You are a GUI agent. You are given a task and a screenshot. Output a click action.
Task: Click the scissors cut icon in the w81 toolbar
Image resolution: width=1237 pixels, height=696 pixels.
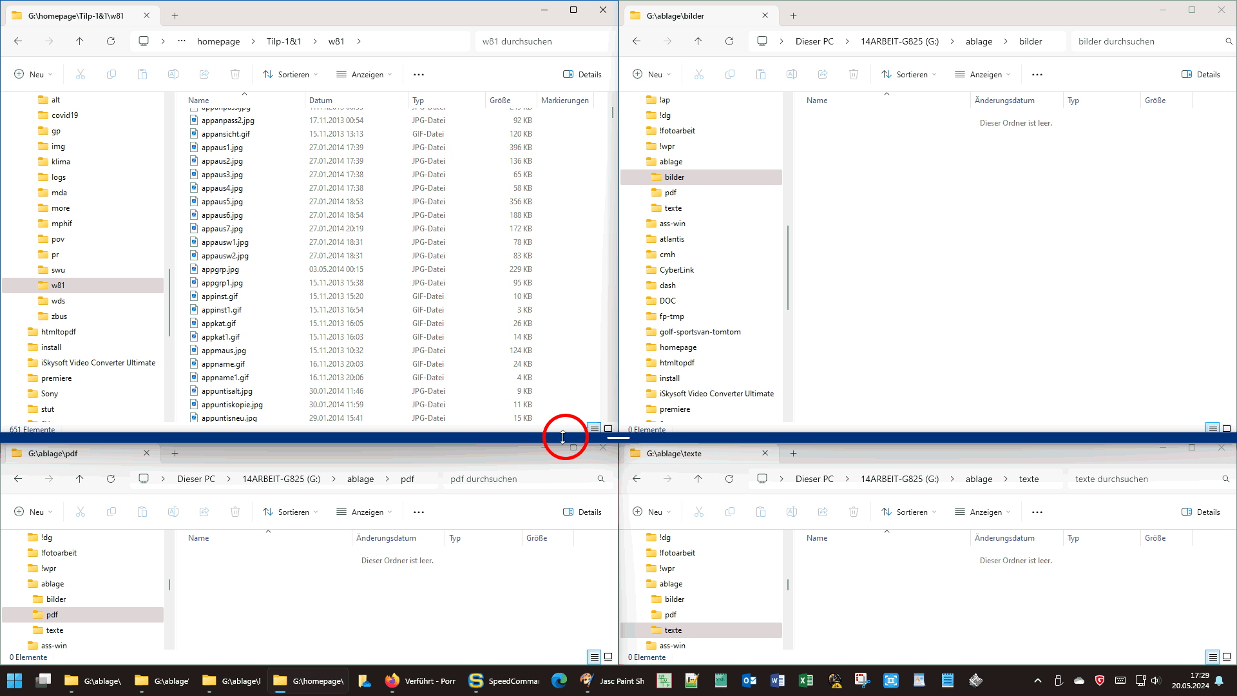click(x=81, y=75)
